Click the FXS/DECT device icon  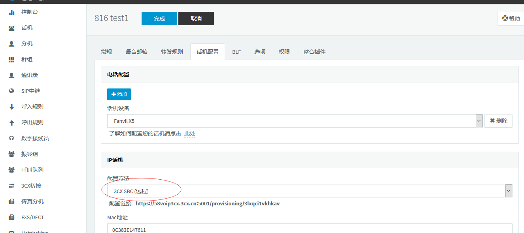[x=11, y=218]
